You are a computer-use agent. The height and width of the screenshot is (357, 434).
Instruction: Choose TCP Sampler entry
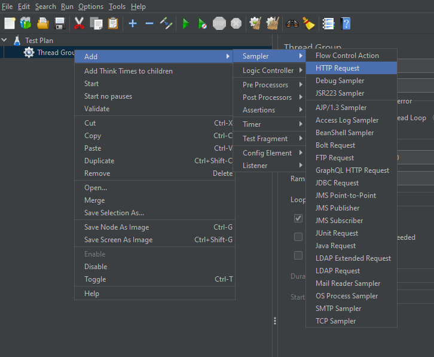tap(352, 321)
